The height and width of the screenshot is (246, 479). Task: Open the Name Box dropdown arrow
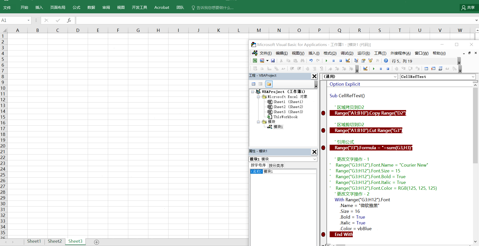(28, 20)
